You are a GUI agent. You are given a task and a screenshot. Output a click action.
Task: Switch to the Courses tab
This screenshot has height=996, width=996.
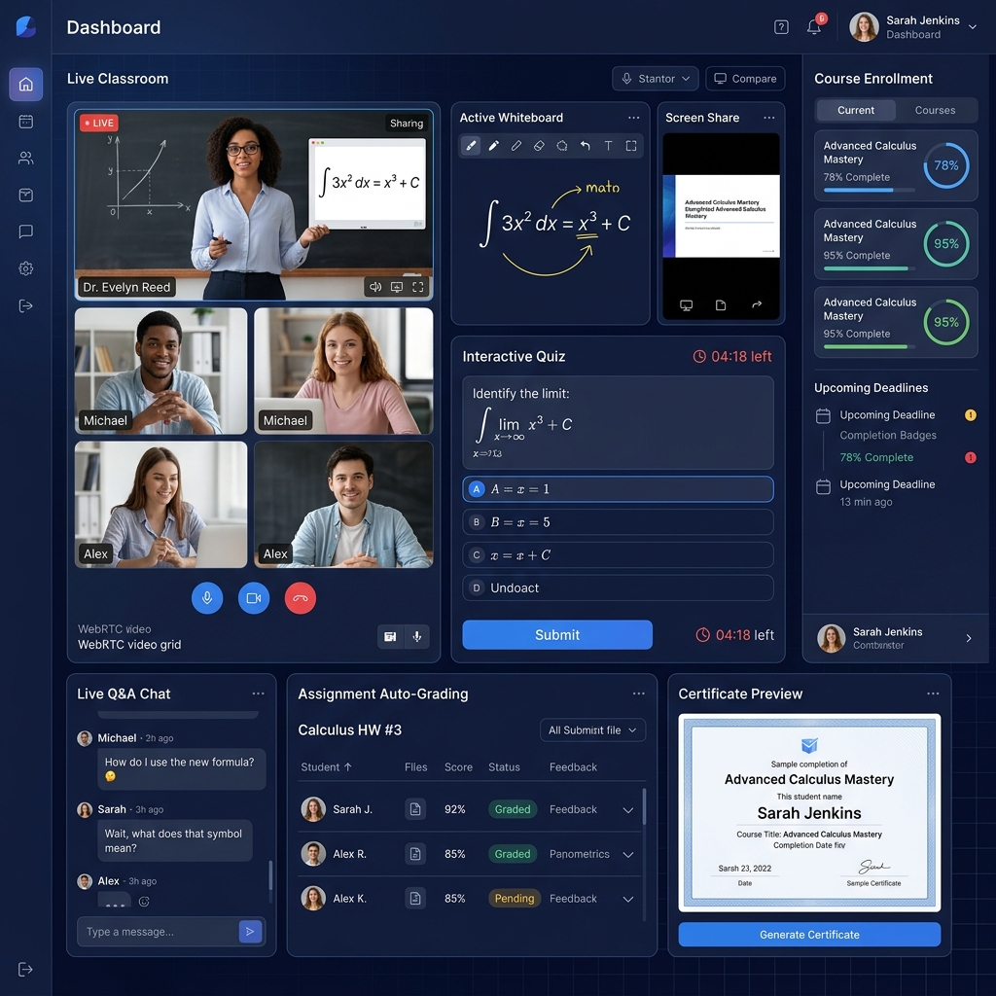935,110
